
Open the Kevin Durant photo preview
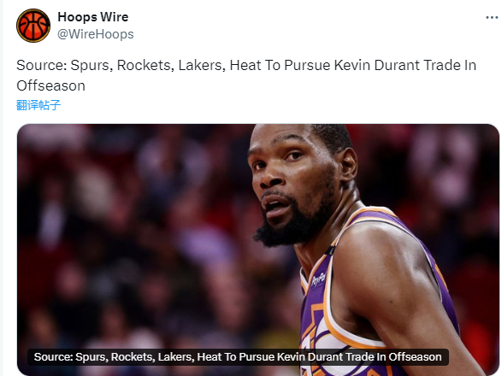258,250
